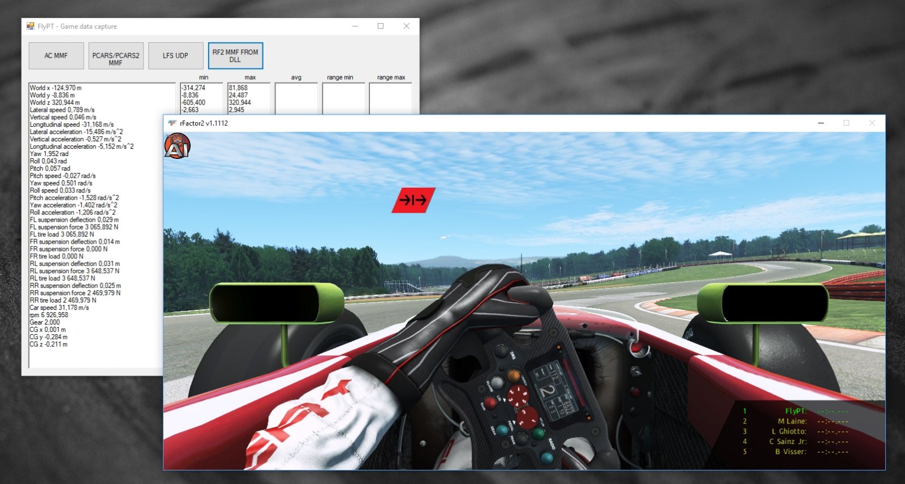Viewport: 905px width, 484px height.
Task: Minimize the rFactor2 window
Action: click(x=821, y=123)
